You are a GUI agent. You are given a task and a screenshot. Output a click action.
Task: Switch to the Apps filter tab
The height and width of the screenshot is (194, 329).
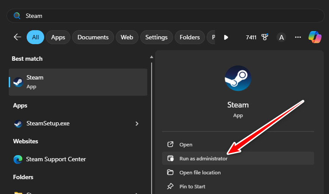(x=58, y=37)
